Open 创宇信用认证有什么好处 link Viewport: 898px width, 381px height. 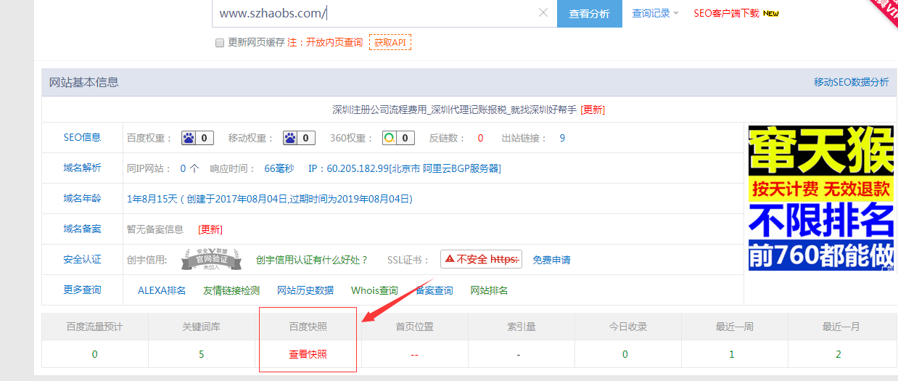coord(312,260)
